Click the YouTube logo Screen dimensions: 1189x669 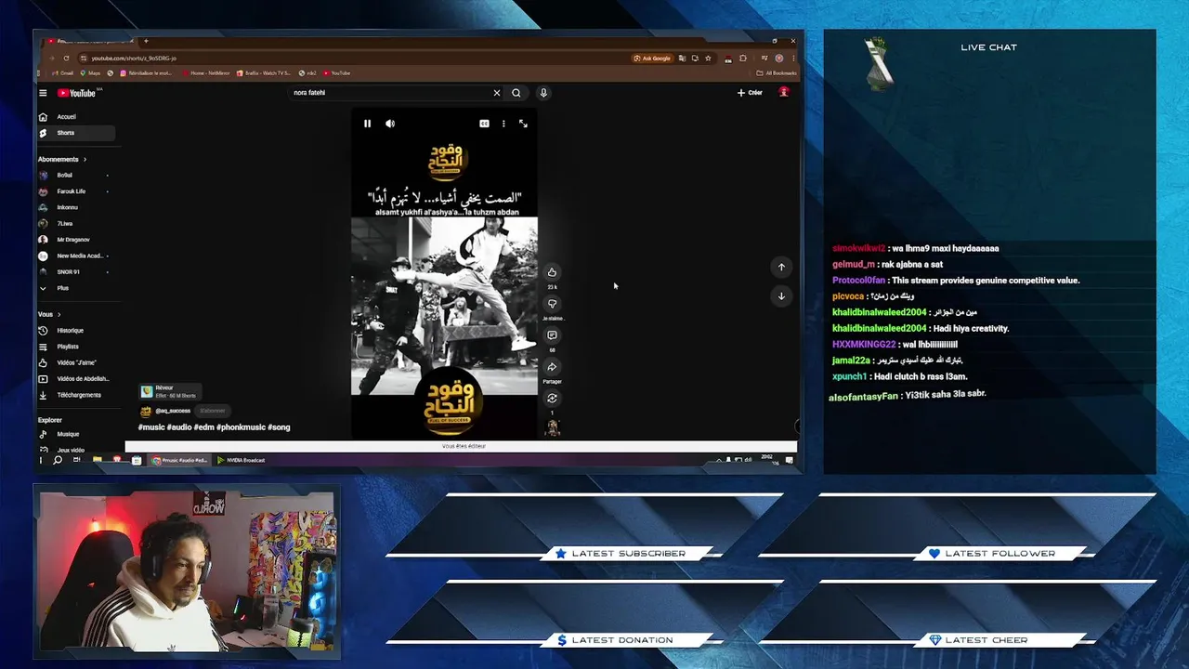click(76, 93)
